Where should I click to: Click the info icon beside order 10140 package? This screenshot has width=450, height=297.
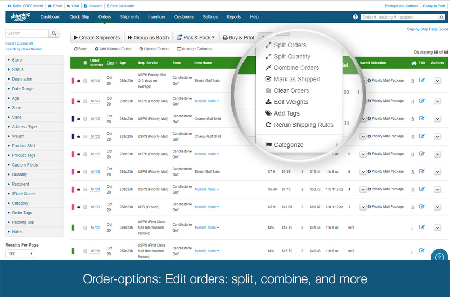tap(369, 101)
